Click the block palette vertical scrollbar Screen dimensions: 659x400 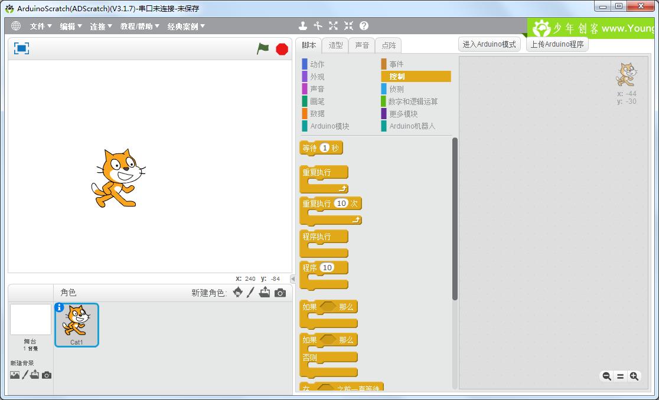pyautogui.click(x=455, y=218)
